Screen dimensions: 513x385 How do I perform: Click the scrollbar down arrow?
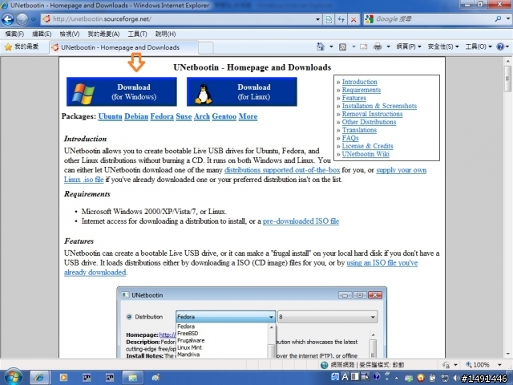click(x=507, y=354)
